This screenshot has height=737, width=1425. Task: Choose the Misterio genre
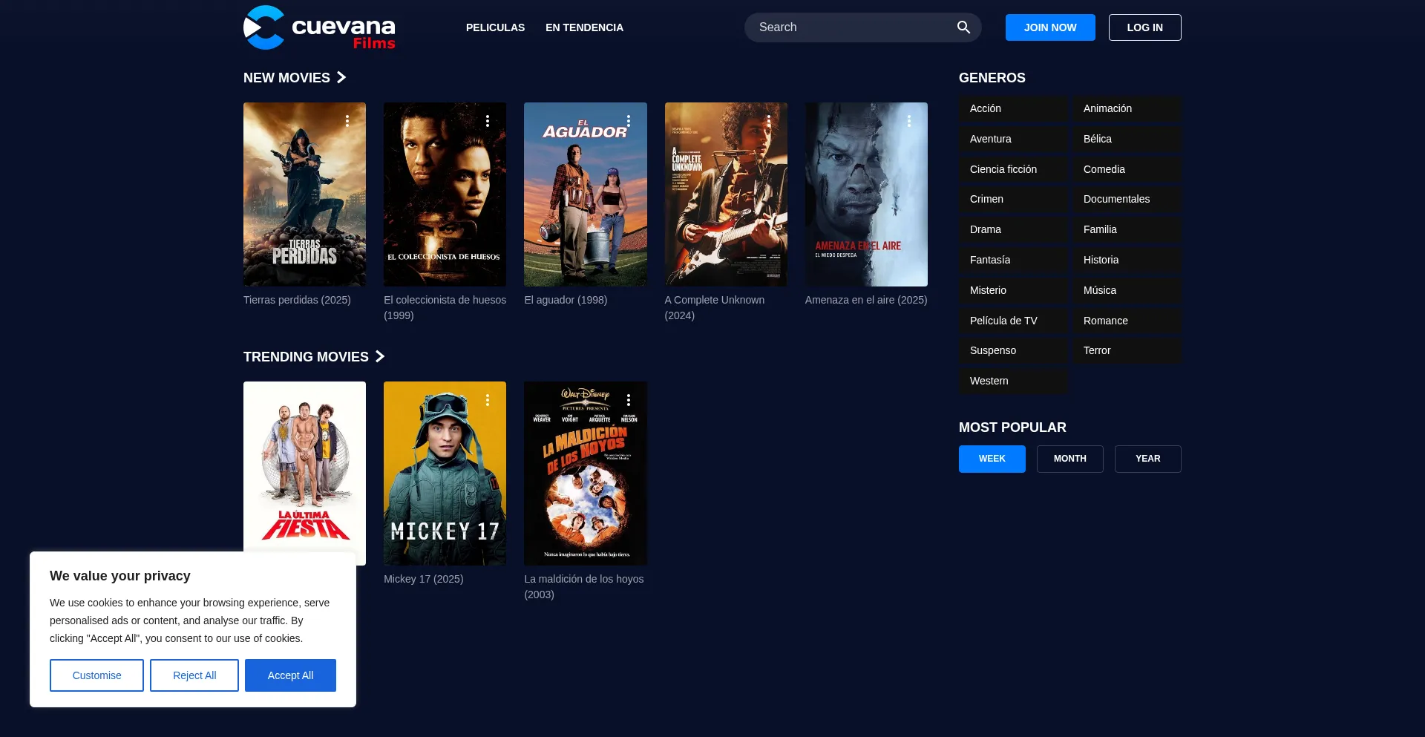1013,290
